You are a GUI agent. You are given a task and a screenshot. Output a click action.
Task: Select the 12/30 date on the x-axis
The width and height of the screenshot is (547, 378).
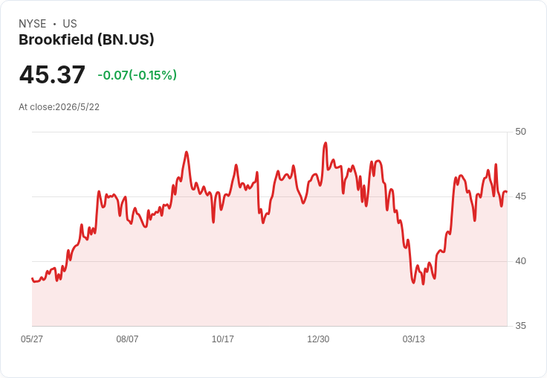[x=318, y=339]
